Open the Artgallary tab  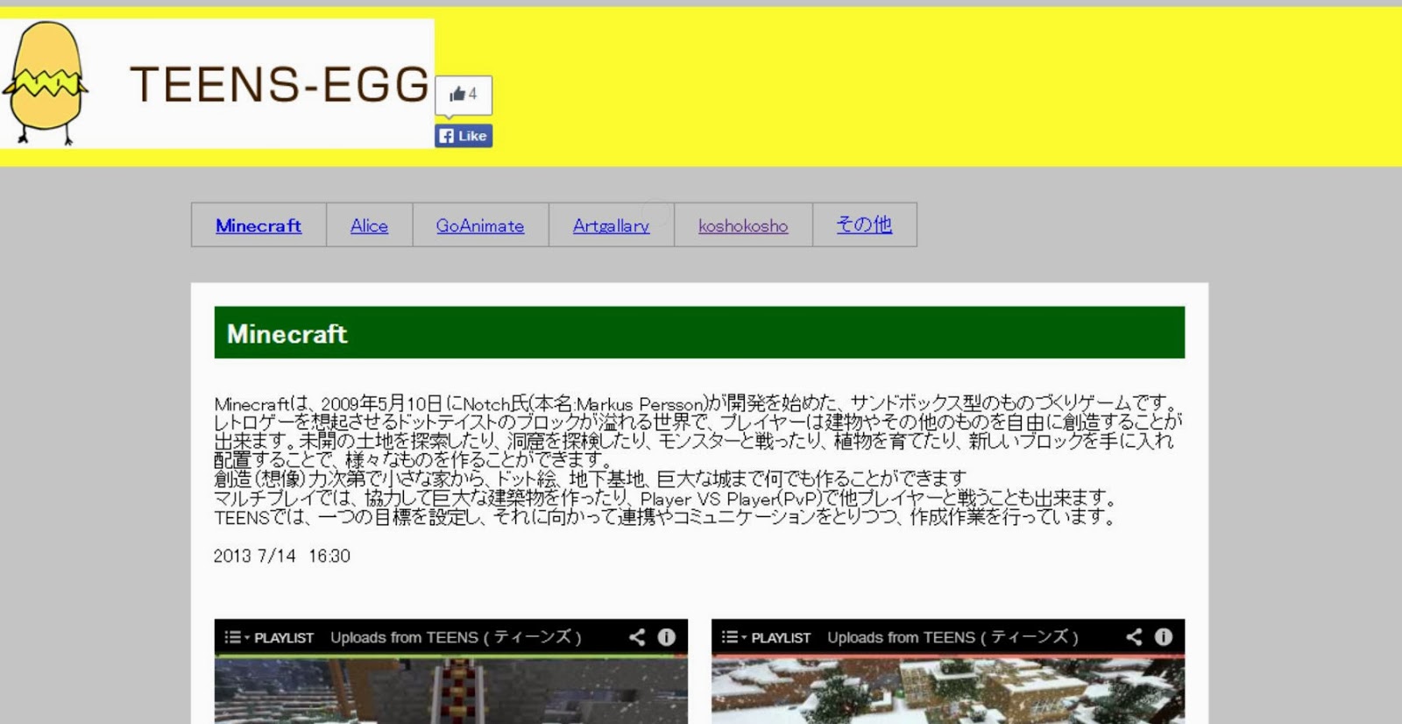[x=611, y=225]
